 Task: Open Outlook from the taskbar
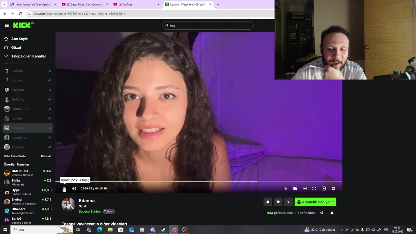[131, 230]
